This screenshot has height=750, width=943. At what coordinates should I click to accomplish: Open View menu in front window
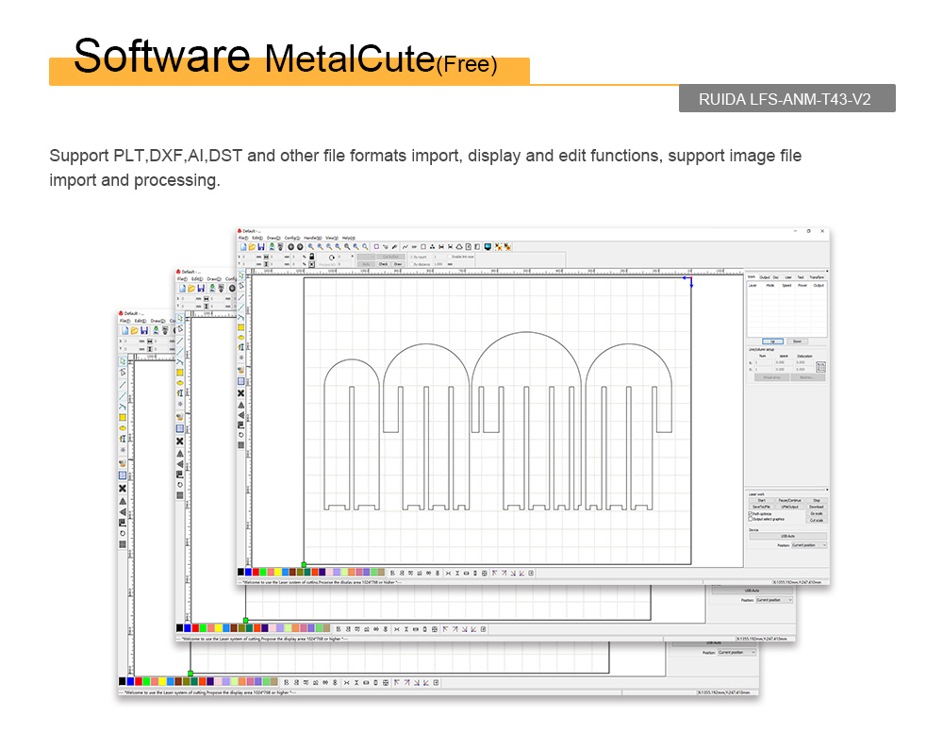point(331,238)
